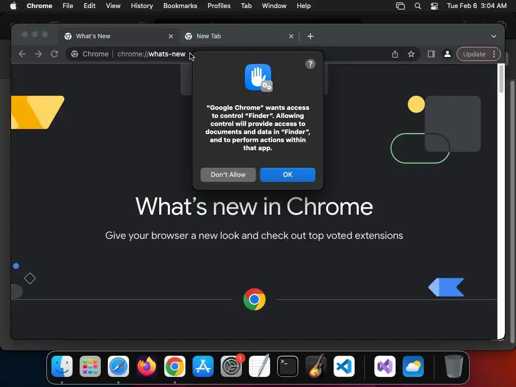The image size is (516, 387).
Task: Open Launchpad from the Dock
Action: coord(90,366)
